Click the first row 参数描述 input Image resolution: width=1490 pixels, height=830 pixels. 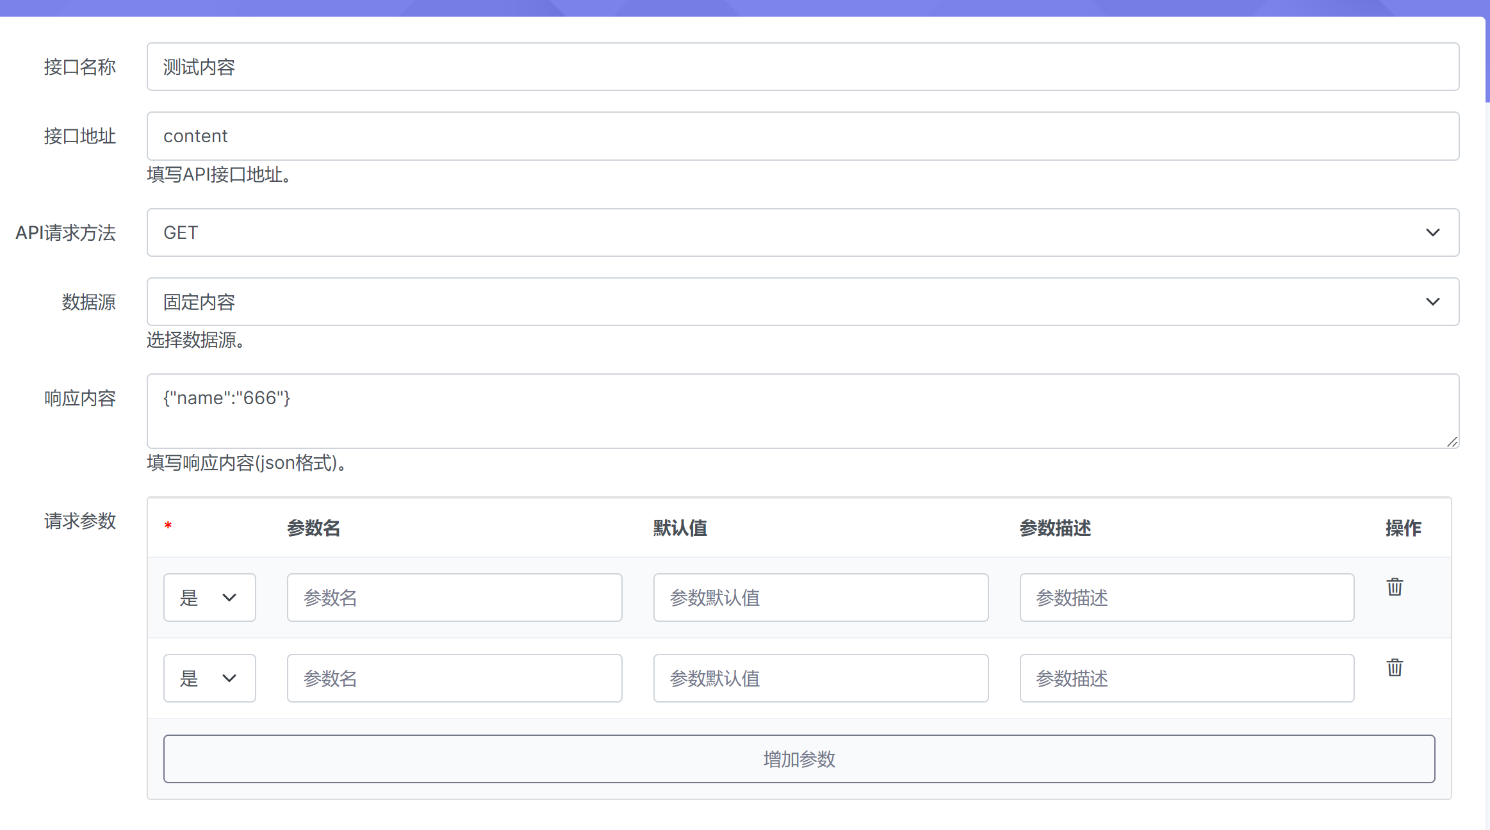tap(1186, 598)
